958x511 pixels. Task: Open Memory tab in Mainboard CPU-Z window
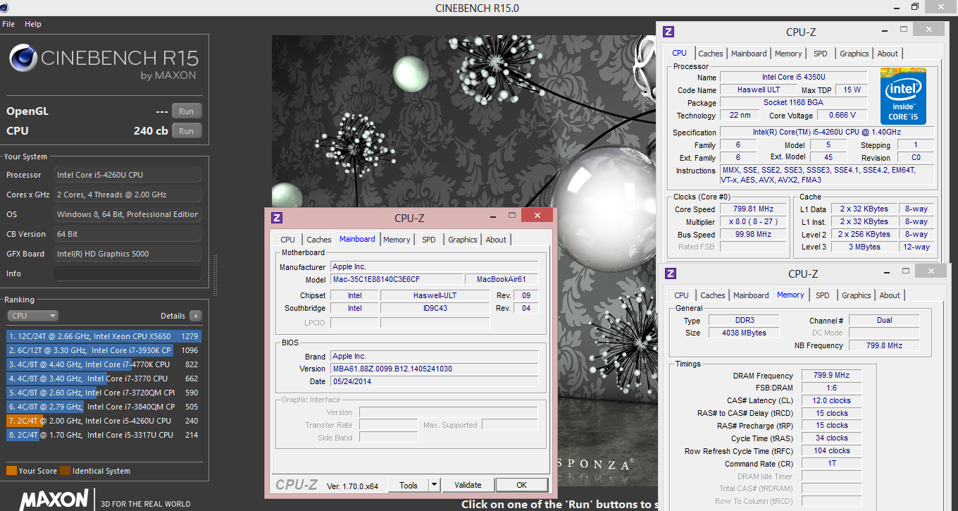[x=397, y=240]
